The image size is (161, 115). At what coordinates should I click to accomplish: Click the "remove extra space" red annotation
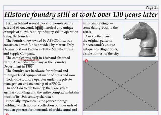pos(29,60)
